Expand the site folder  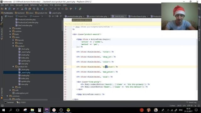[x=13, y=87]
